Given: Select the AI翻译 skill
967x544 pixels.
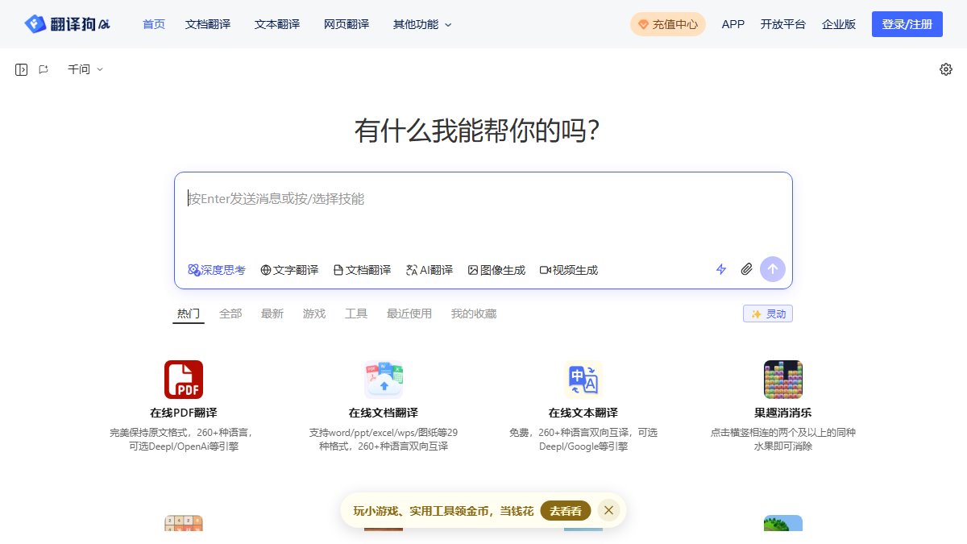Looking at the screenshot, I should coord(430,270).
